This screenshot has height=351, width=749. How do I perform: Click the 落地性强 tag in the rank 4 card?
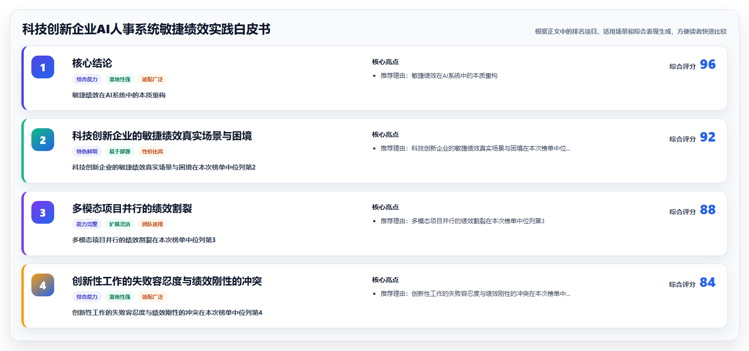click(120, 297)
